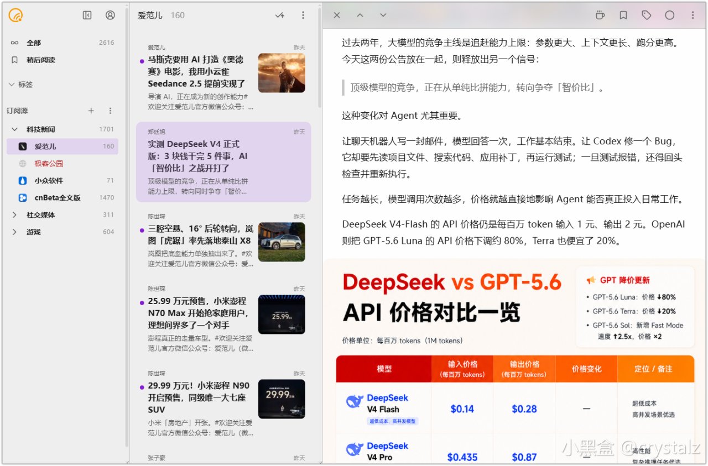Add a new feed with the plus icon
The image size is (708, 466).
91,111
